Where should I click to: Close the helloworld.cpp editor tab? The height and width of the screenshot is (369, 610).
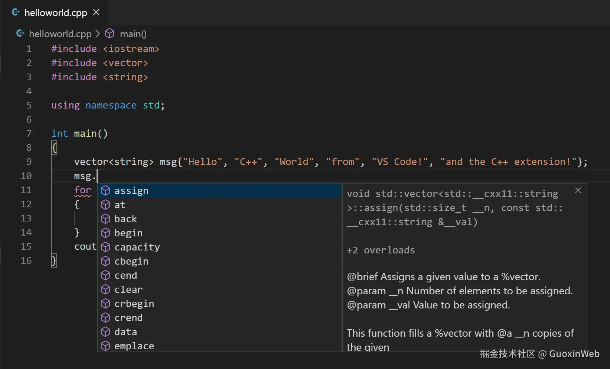tap(96, 12)
